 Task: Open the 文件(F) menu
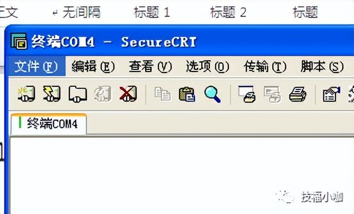pos(37,66)
